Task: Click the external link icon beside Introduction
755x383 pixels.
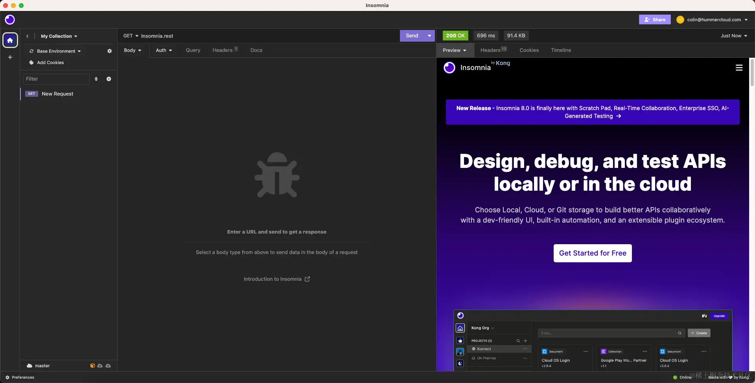Action: (308, 279)
